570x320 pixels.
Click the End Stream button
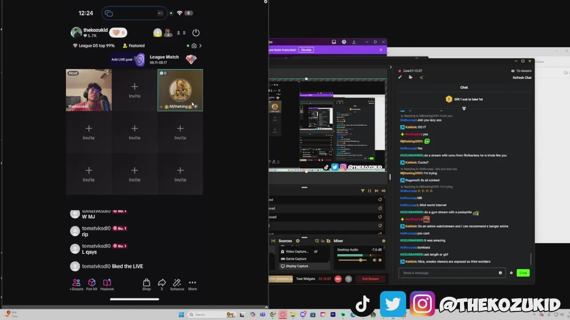pyautogui.click(x=370, y=279)
